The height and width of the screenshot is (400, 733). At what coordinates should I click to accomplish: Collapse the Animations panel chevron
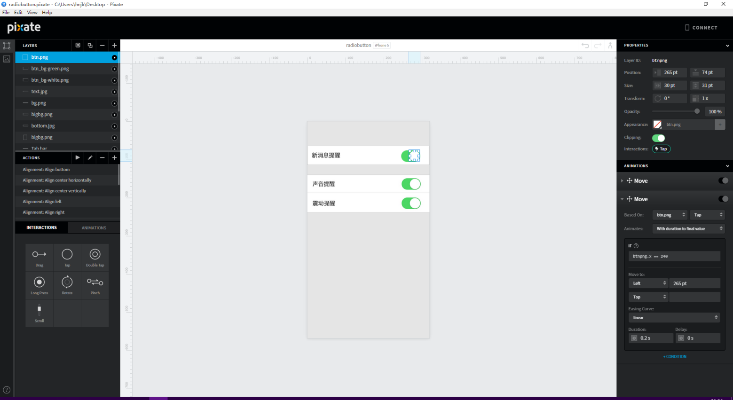coord(727,166)
